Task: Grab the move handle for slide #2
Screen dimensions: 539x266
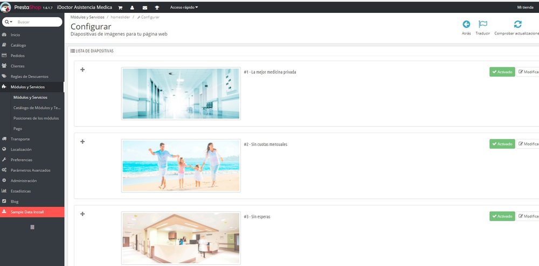Action: pyautogui.click(x=82, y=142)
